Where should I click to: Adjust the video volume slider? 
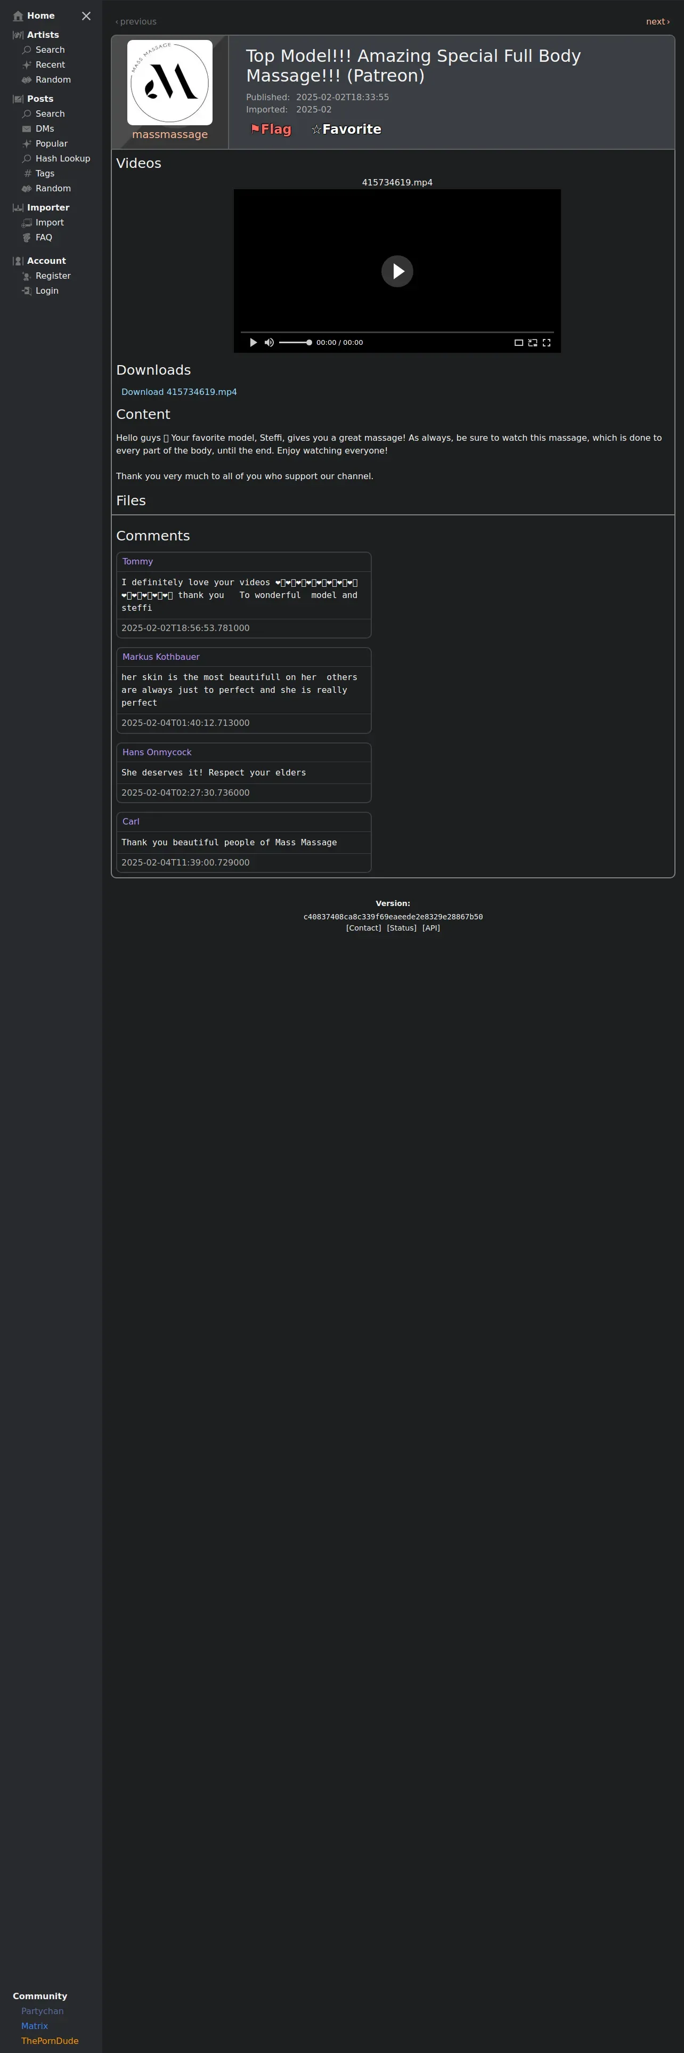[x=296, y=343]
